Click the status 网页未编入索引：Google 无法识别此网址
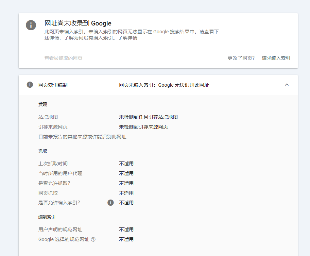The height and width of the screenshot is (256, 310). click(164, 85)
